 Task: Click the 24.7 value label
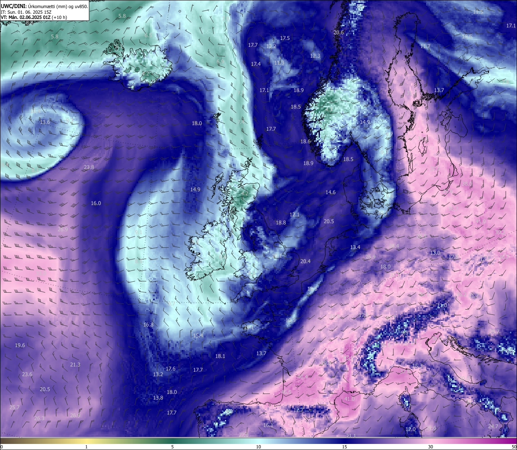[493, 426]
